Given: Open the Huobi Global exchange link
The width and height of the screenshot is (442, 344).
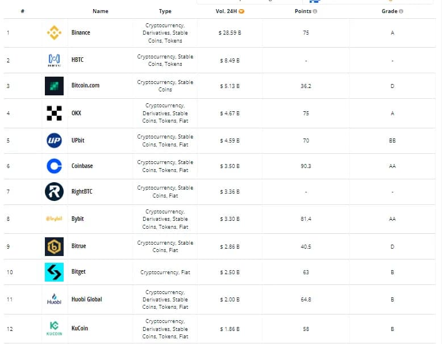Looking at the screenshot, I should pyautogui.click(x=86, y=299).
